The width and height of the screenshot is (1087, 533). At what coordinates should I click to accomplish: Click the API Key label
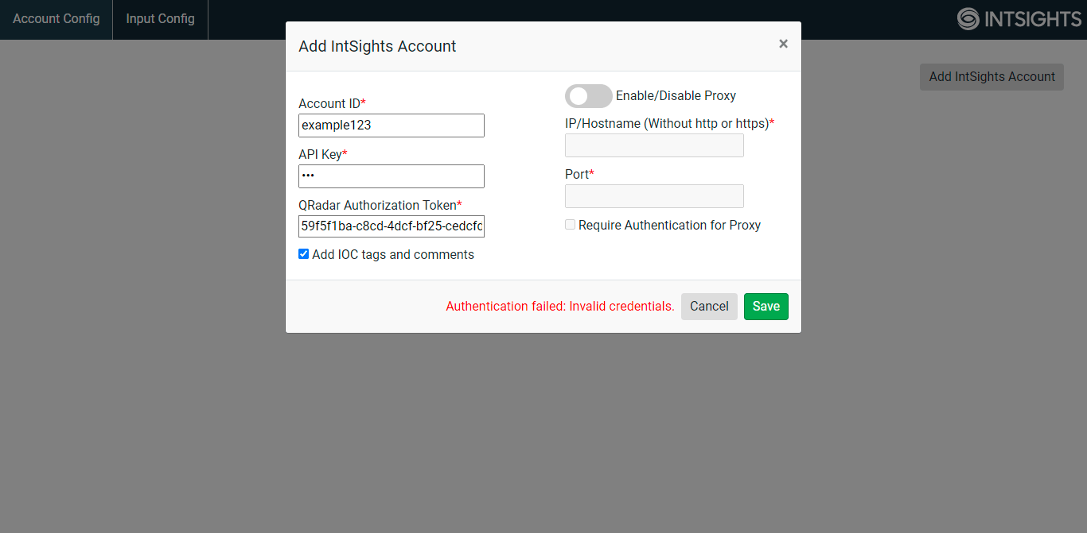(323, 154)
